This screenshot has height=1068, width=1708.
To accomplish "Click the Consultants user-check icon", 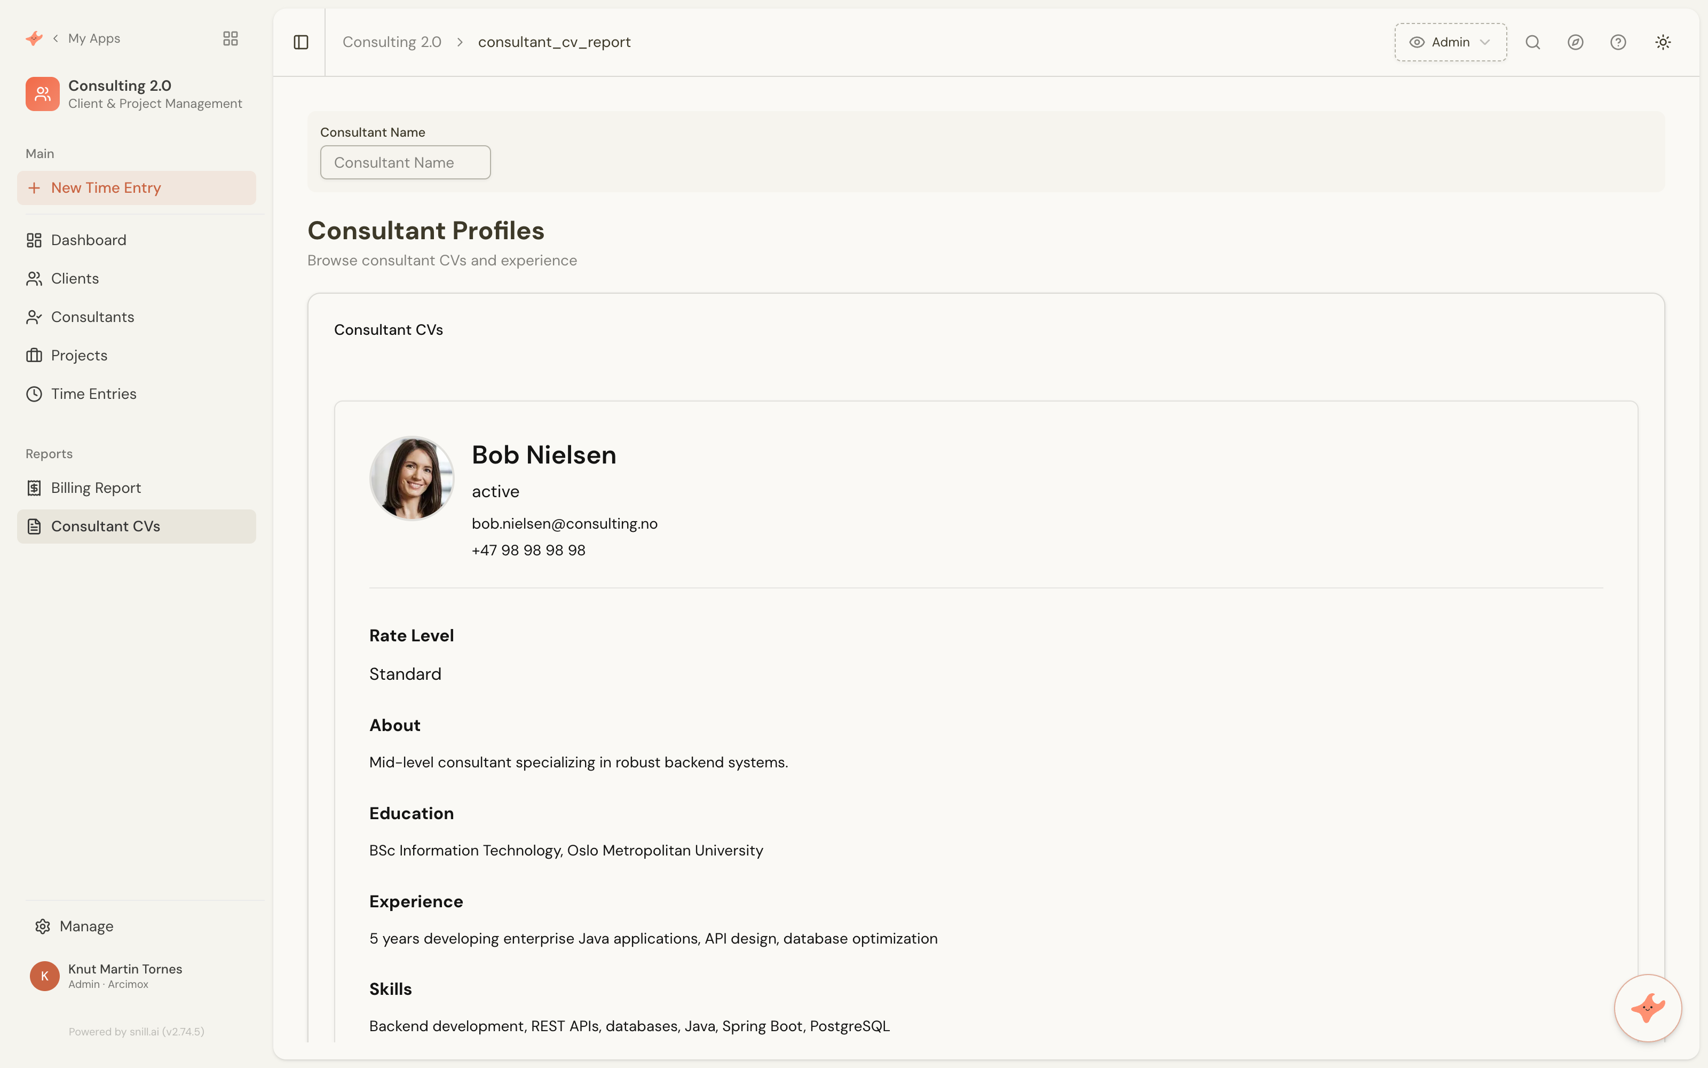I will click(x=34, y=317).
